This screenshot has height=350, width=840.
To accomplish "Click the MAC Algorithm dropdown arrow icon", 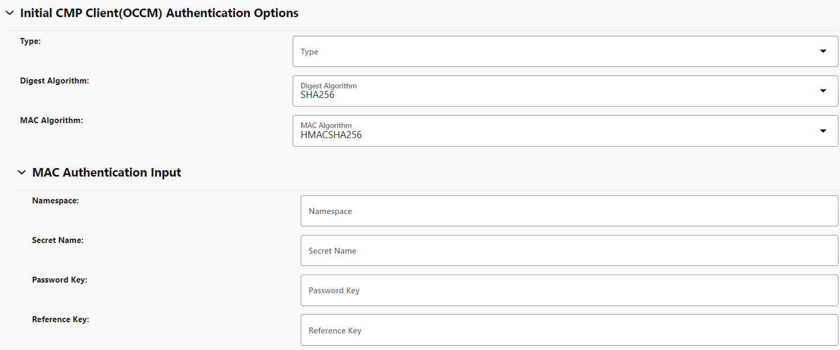I will click(823, 131).
